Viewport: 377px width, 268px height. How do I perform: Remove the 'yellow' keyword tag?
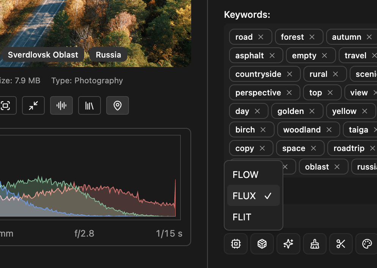365,111
